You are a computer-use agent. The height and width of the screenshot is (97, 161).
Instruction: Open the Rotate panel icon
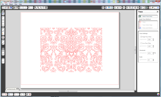point(130,8)
